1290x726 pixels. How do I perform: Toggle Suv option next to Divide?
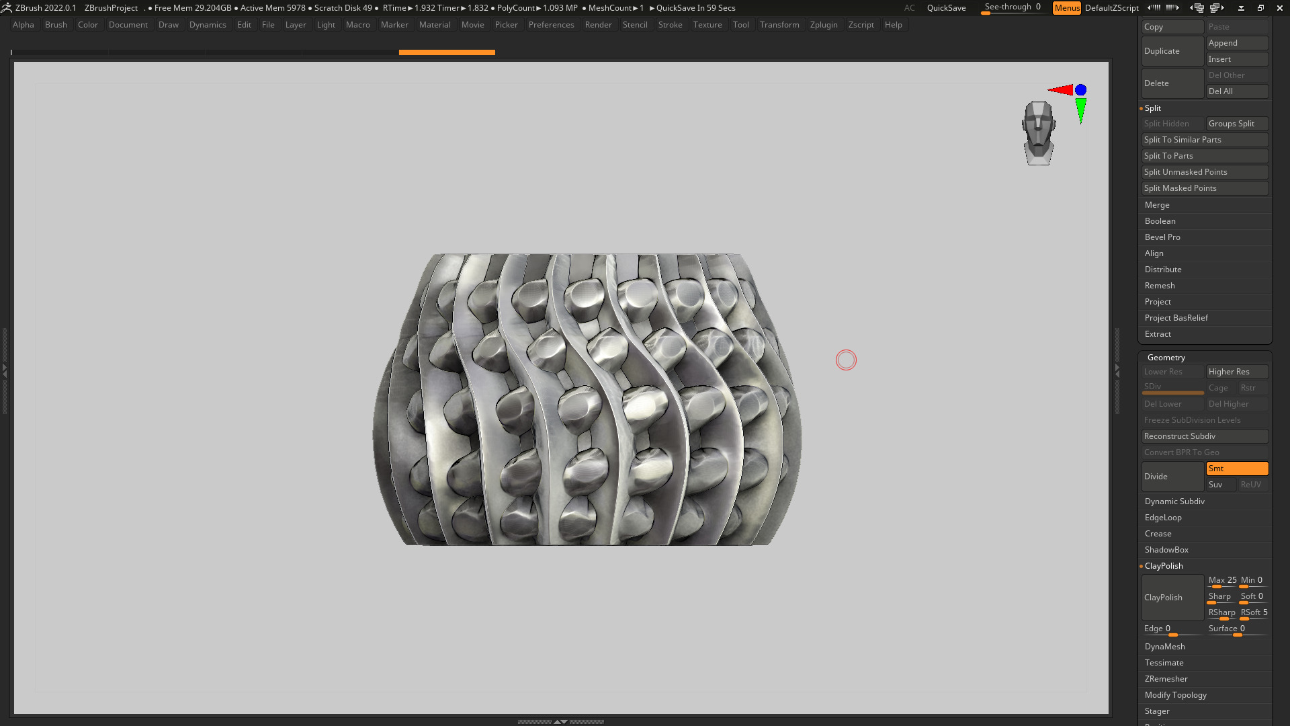pos(1221,485)
